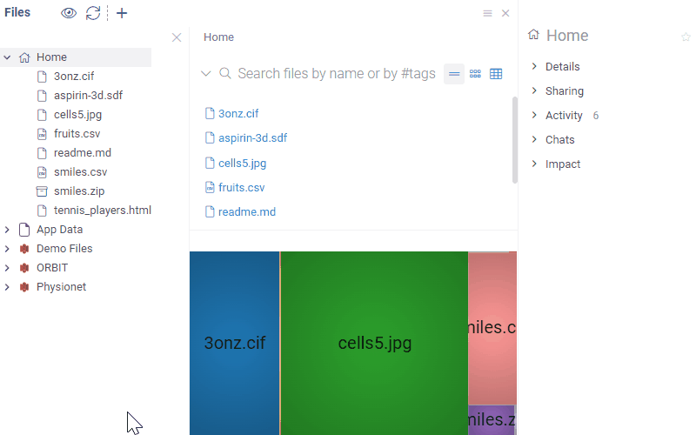Select tennis_players.html in the tree
Screen dimensions: 696x435
coord(103,210)
